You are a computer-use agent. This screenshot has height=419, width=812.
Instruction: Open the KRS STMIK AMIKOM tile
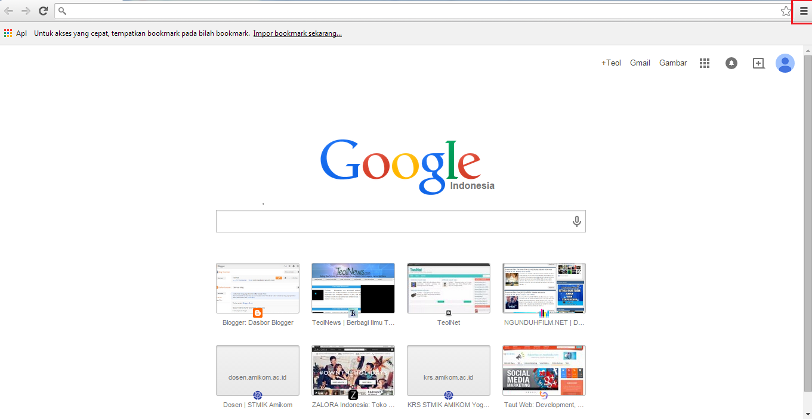point(449,371)
